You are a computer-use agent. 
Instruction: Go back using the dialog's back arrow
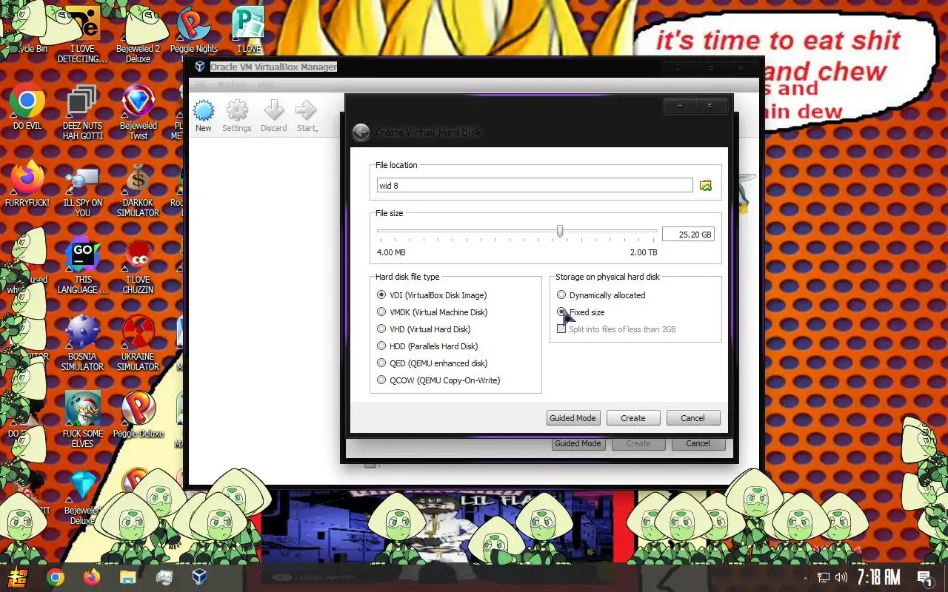361,132
